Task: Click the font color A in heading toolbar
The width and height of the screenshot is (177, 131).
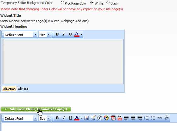Action: (x=77, y=34)
